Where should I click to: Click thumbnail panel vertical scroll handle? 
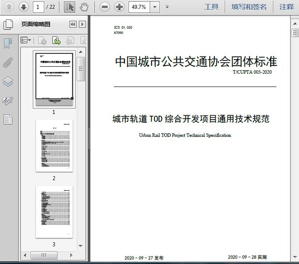(x=81, y=69)
